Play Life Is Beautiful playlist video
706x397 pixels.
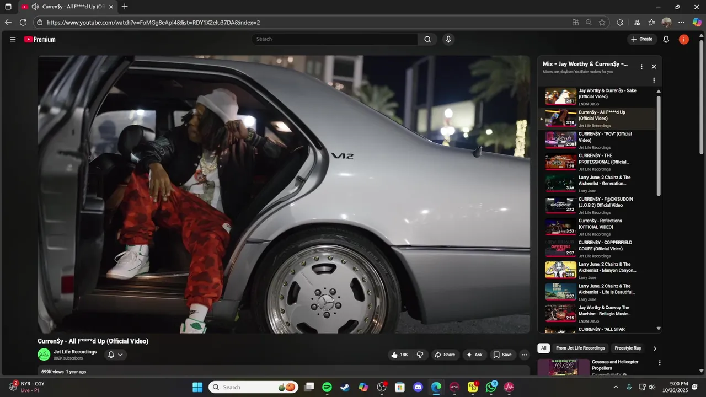coord(597,292)
